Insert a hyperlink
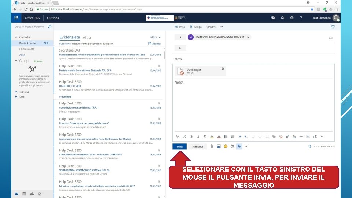The width and height of the screenshot is (352, 198). (274, 136)
